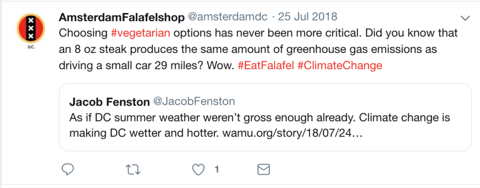Image resolution: width=480 pixels, height=188 pixels.
Task: Visit the AmsterdamFalafelshop account name
Action: click(x=121, y=17)
